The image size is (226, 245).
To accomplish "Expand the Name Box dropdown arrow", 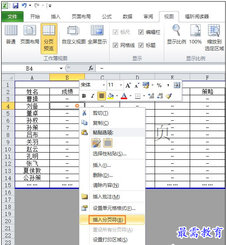I will pyautogui.click(x=61, y=69).
